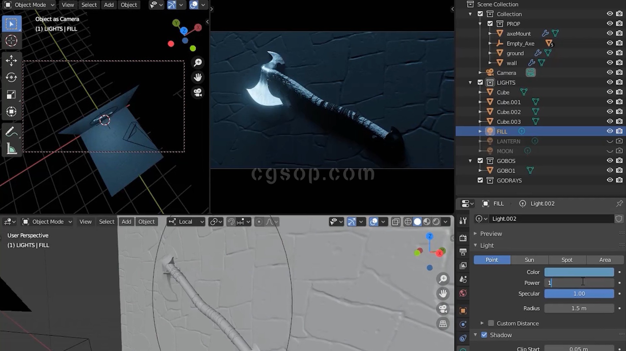Collapse the LIGHTS collection tree
The image size is (626, 351).
pyautogui.click(x=470, y=82)
